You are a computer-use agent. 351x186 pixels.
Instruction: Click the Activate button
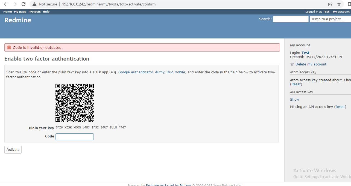pyautogui.click(x=13, y=150)
